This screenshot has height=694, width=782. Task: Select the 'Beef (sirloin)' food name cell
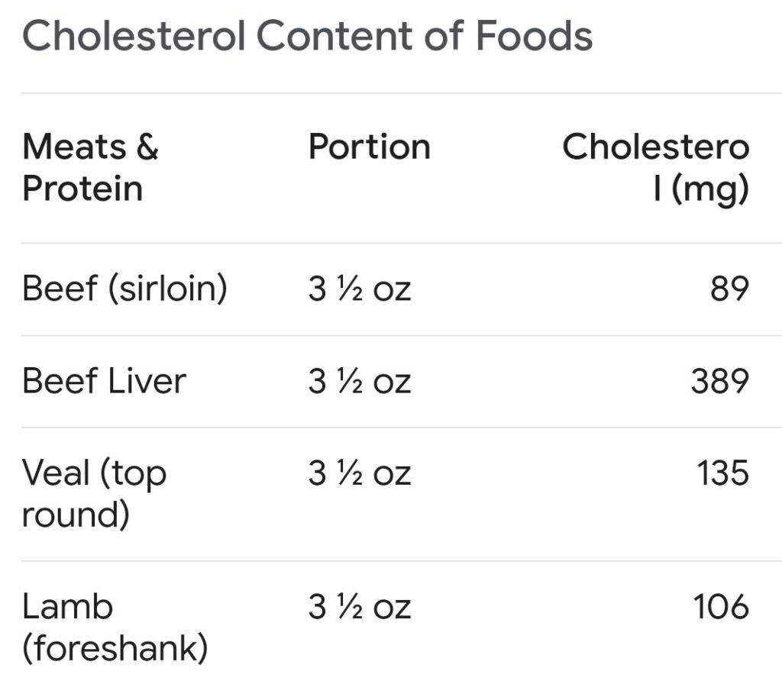tap(124, 289)
